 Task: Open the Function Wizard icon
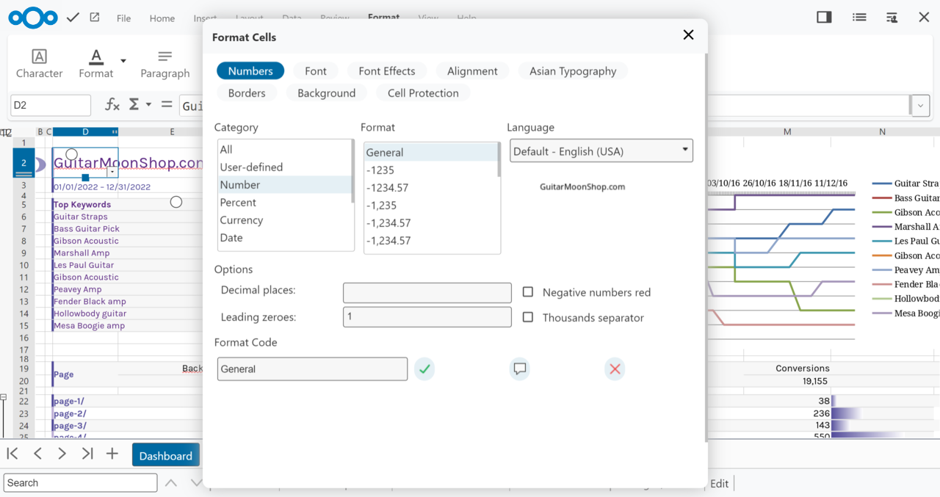coord(112,105)
